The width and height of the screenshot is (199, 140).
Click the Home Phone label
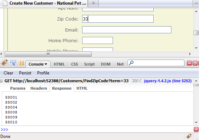(63, 40)
